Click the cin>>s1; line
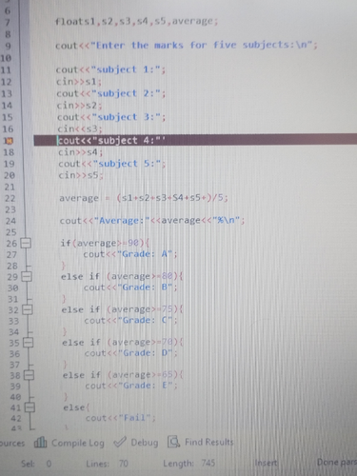 tap(79, 82)
